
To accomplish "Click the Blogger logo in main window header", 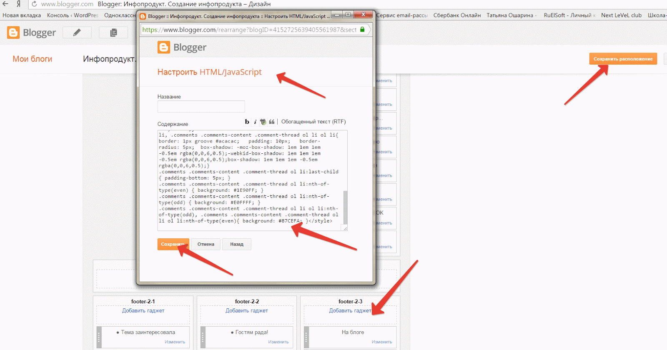I will [x=32, y=32].
